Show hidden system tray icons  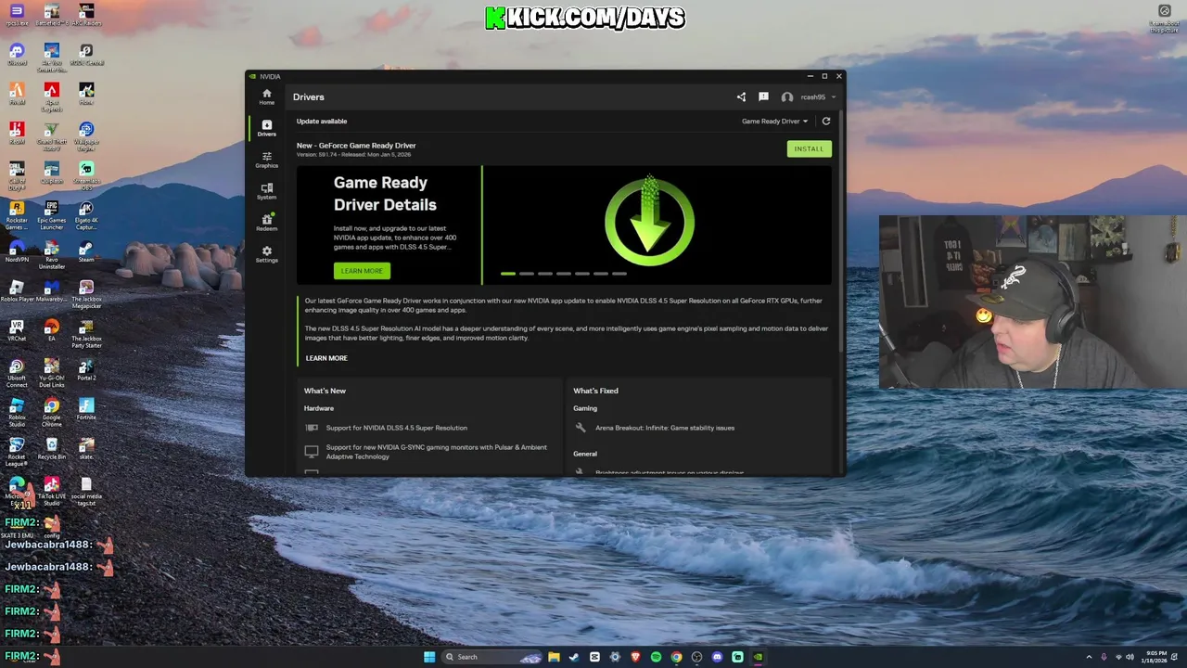click(1089, 657)
